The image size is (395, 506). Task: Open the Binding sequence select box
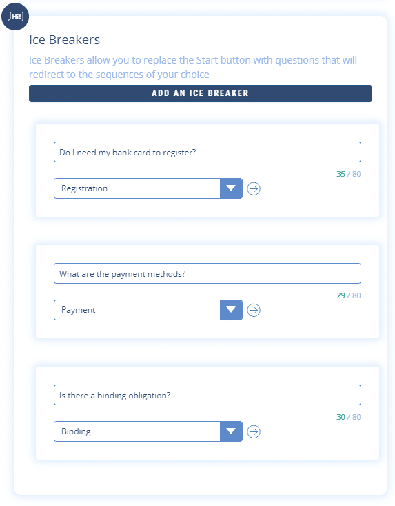148,431
